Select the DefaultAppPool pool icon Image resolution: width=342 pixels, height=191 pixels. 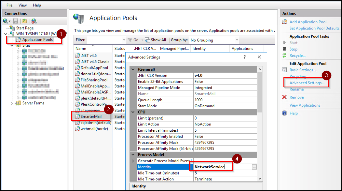pyautogui.click(x=77, y=68)
